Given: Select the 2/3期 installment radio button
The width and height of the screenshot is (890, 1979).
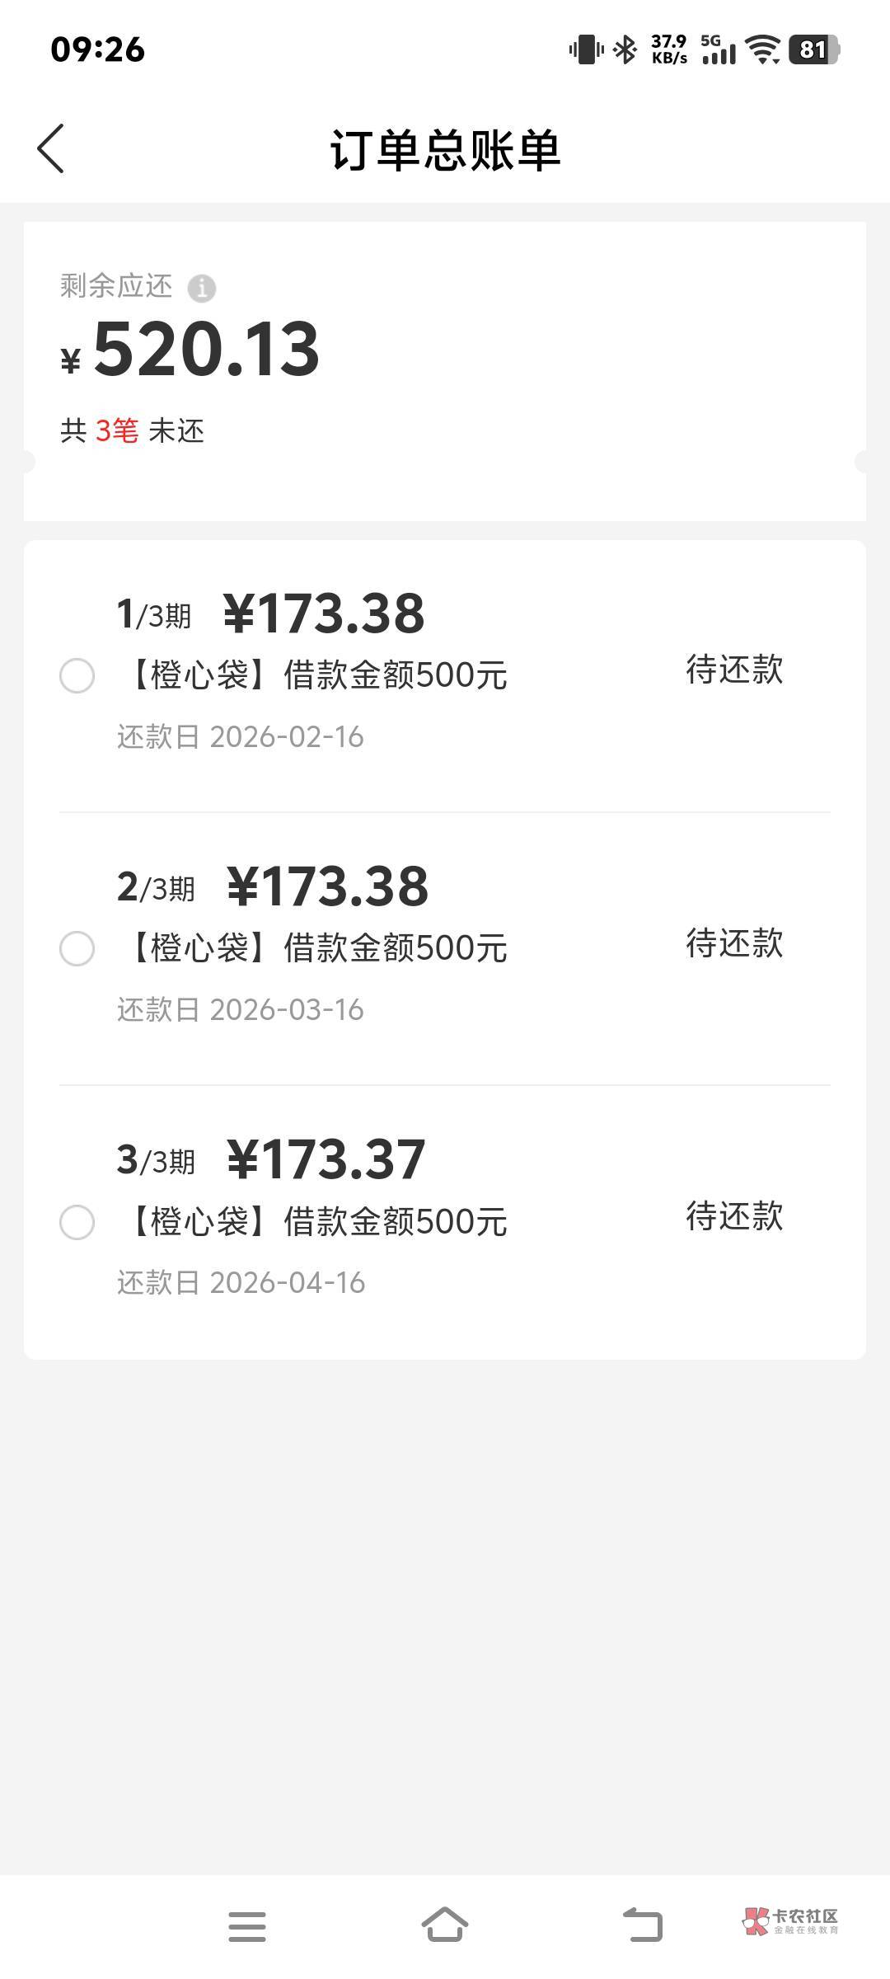Looking at the screenshot, I should (77, 949).
